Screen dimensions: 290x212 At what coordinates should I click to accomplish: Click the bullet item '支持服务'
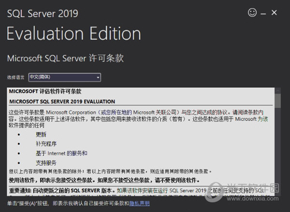pyautogui.click(x=46, y=163)
